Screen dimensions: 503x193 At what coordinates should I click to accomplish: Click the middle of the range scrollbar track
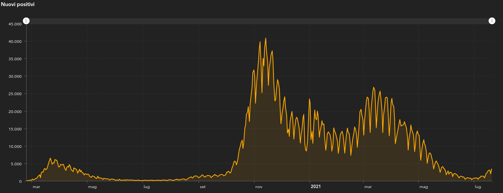[x=259, y=21]
